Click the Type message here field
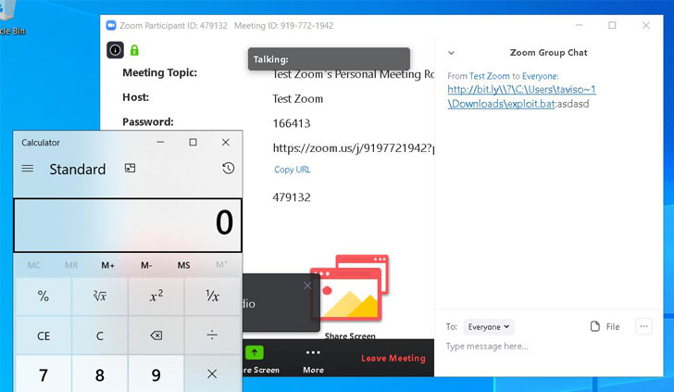 pyautogui.click(x=487, y=347)
